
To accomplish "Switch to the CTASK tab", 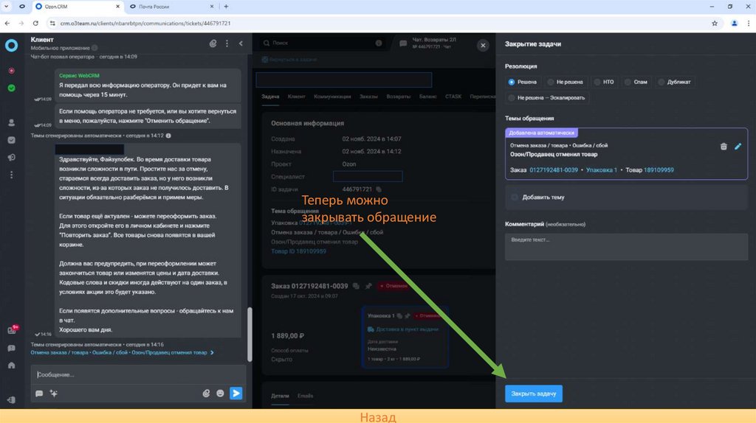I will click(453, 97).
